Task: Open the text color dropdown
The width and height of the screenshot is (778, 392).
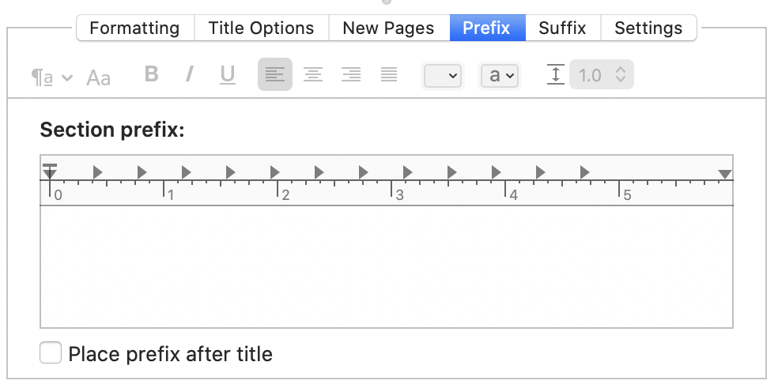Action: 443,76
